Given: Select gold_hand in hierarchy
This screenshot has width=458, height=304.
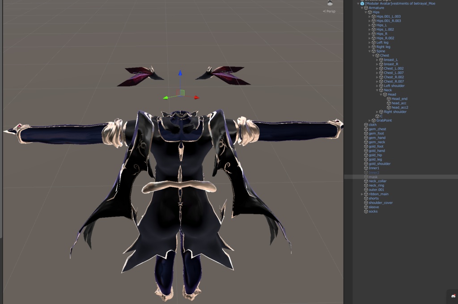Looking at the screenshot, I should pos(377,151).
